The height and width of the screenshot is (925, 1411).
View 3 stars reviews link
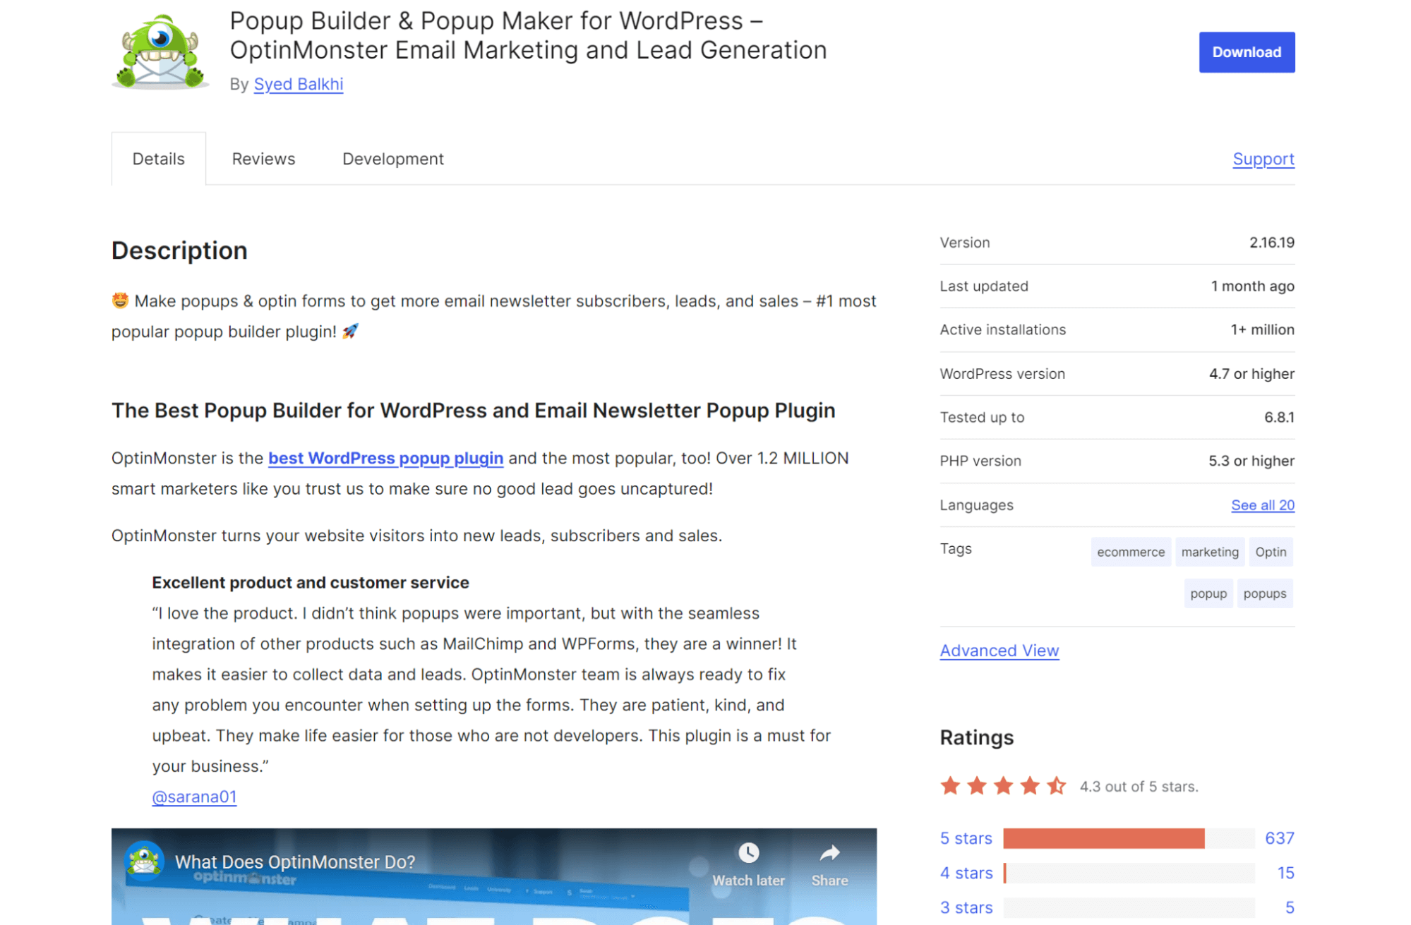[966, 907]
